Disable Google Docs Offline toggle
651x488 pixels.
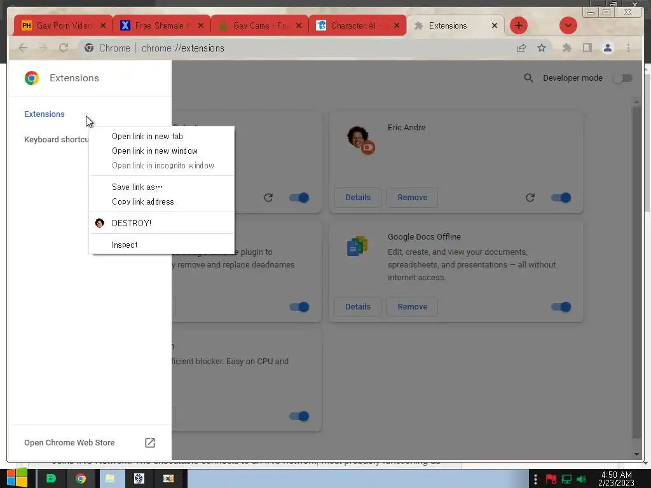[561, 307]
